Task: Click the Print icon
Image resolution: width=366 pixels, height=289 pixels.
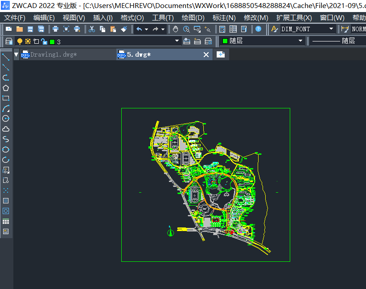Action: [x=56, y=29]
